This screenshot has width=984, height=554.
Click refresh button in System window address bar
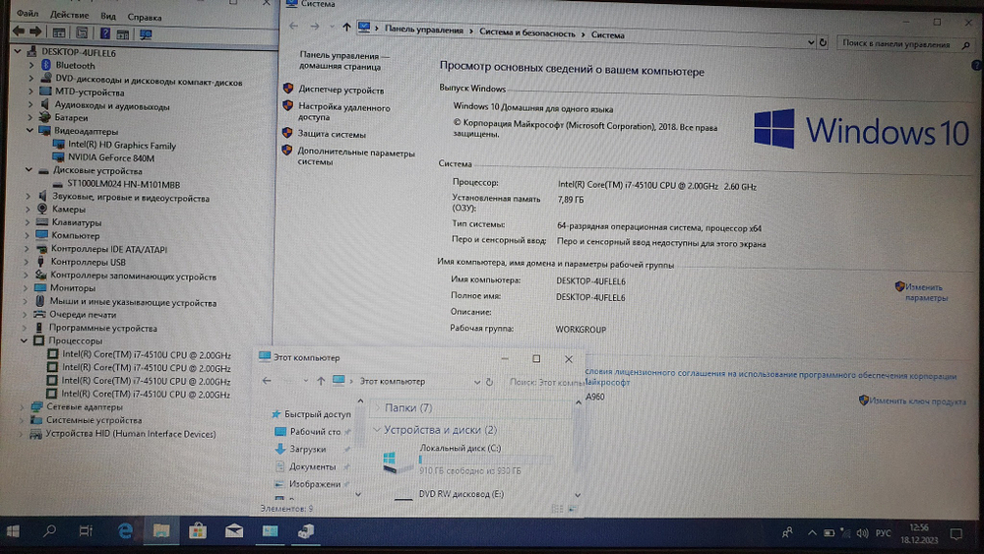tap(823, 42)
